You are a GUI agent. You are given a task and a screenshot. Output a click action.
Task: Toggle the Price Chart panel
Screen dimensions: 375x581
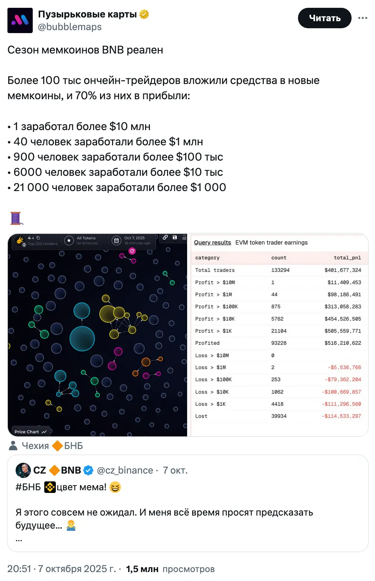pyautogui.click(x=31, y=432)
